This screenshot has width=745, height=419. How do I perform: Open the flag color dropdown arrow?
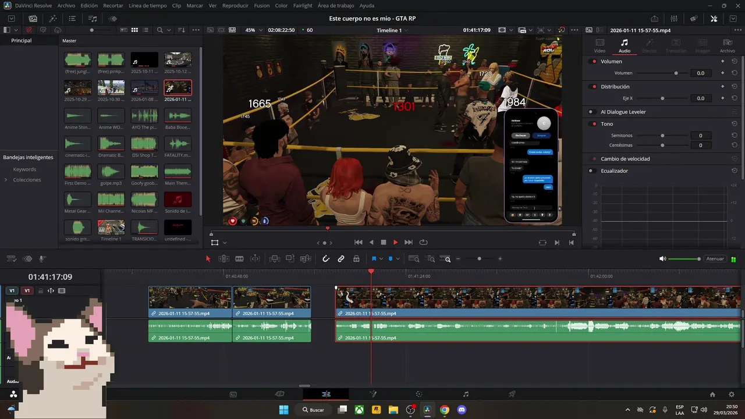click(381, 259)
